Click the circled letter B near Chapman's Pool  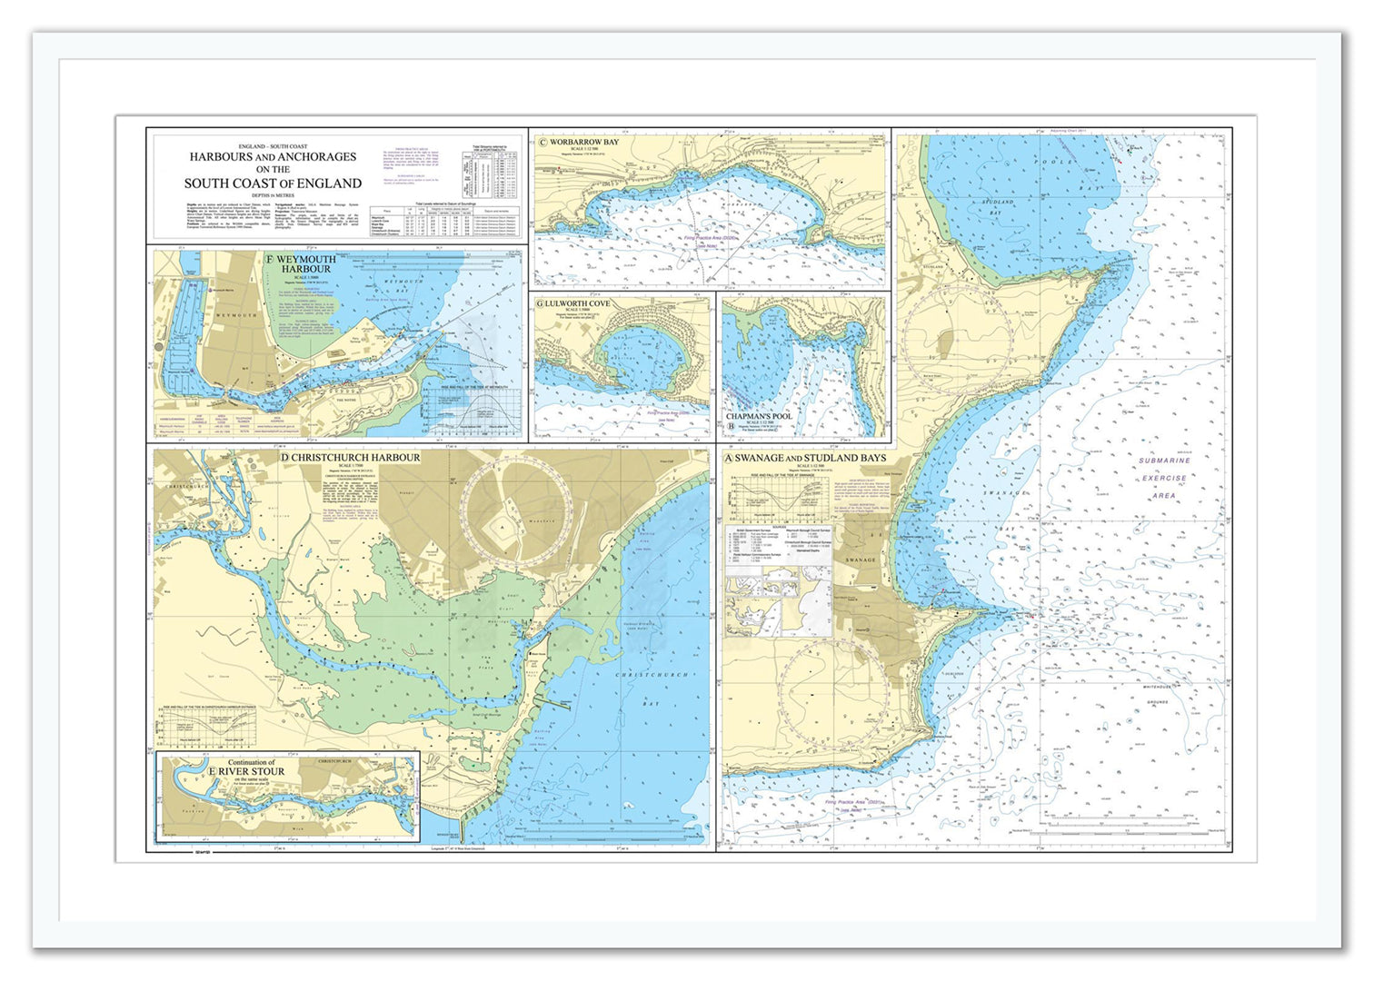(731, 425)
